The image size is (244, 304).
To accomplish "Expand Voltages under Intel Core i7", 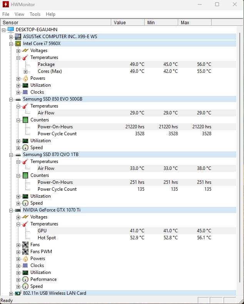I will pos(18,50).
